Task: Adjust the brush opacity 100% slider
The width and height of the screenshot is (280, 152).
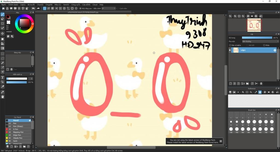Action: [x=17, y=82]
